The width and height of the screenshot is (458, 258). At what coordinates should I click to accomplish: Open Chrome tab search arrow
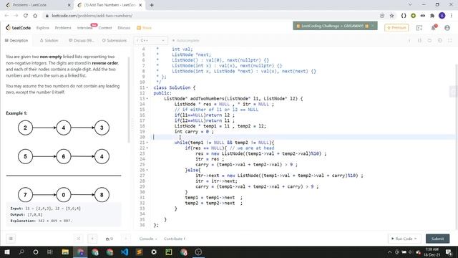[410, 5]
